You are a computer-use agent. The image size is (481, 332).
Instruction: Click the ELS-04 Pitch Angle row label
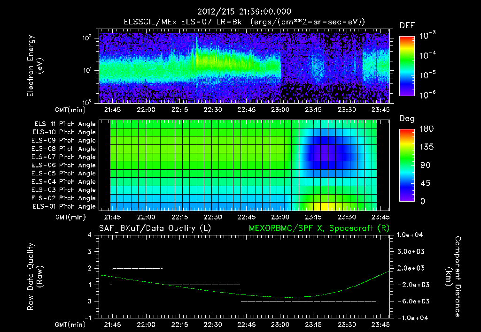[x=64, y=181]
